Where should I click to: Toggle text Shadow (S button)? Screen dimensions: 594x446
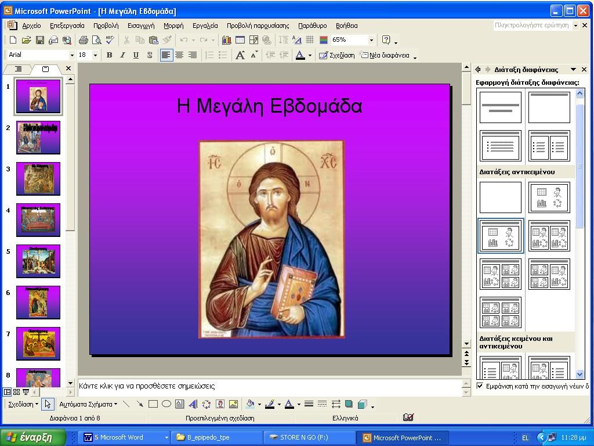pyautogui.click(x=150, y=55)
